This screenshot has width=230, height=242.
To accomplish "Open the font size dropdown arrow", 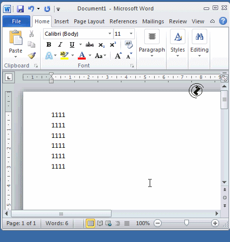I will pyautogui.click(x=131, y=34).
